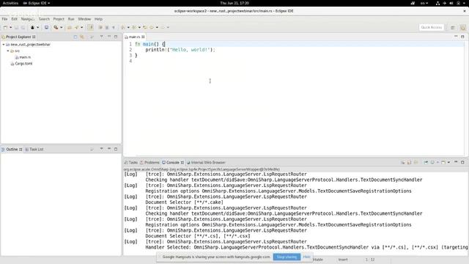The width and height of the screenshot is (469, 264).
Task: Click the Quick Access search field
Action: click(x=432, y=27)
